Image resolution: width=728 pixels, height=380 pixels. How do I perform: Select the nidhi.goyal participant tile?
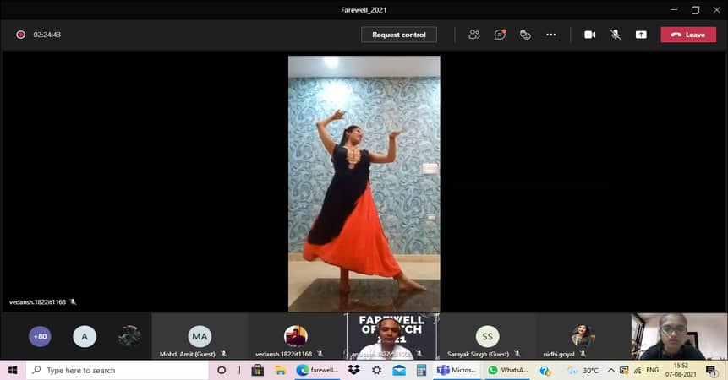point(583,337)
